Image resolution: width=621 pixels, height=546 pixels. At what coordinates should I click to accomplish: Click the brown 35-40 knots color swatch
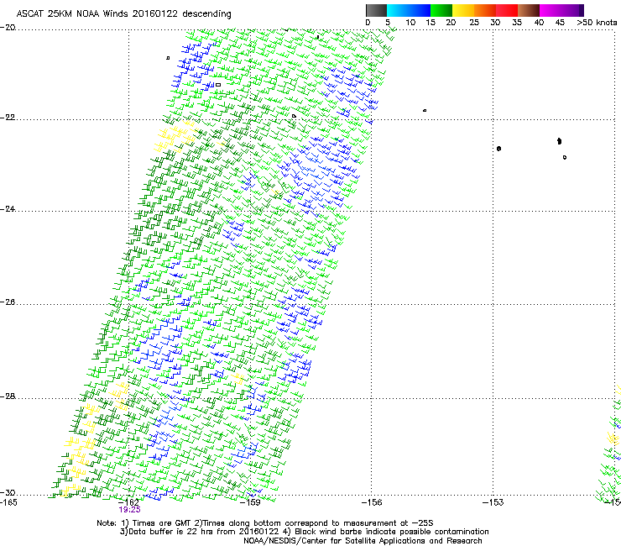tap(529, 10)
